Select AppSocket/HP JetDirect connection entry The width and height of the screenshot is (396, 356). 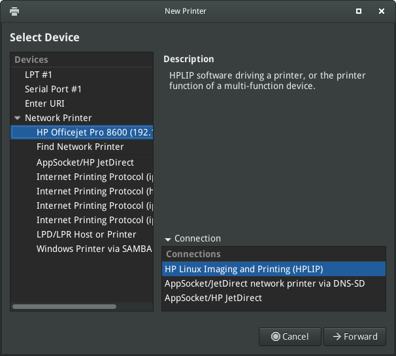(274, 298)
